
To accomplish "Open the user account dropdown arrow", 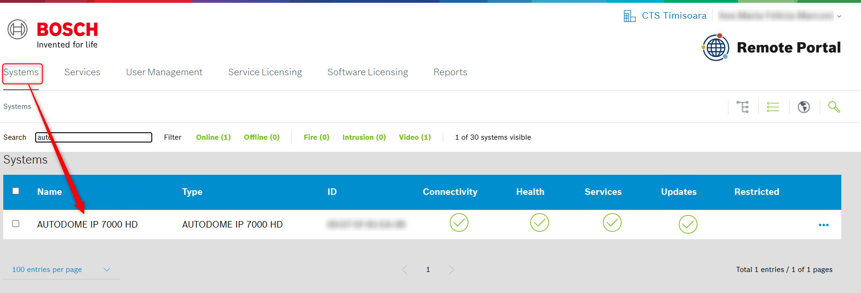I will [x=839, y=16].
